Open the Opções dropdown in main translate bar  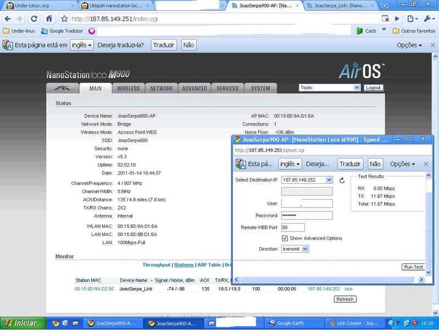click(x=409, y=45)
